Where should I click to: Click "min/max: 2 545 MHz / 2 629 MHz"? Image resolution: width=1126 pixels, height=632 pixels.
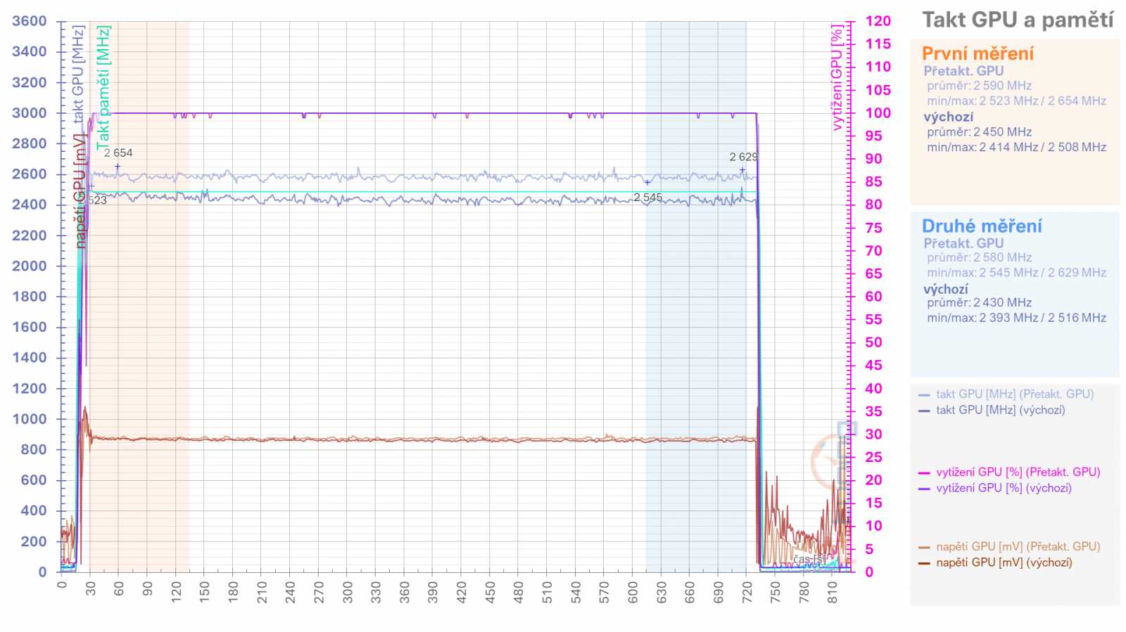1016,272
